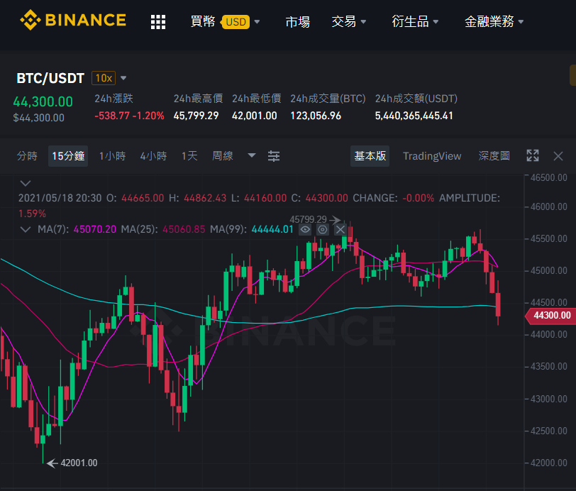Click the 43000.00 price axis label

[549, 399]
